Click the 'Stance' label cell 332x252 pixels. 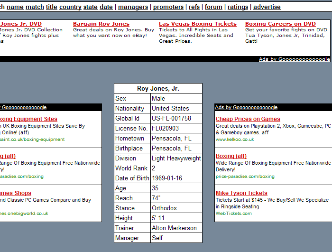pos(132,208)
